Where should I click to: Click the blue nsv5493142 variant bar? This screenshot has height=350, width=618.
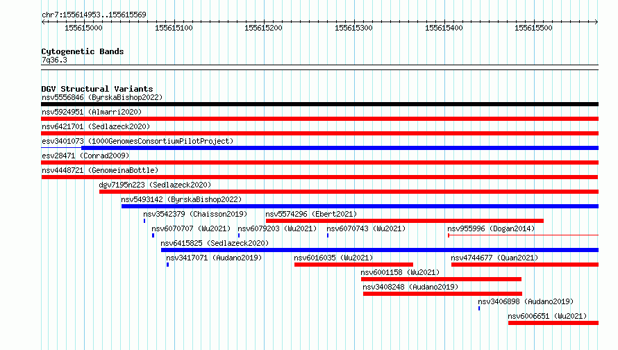pyautogui.click(x=360, y=206)
